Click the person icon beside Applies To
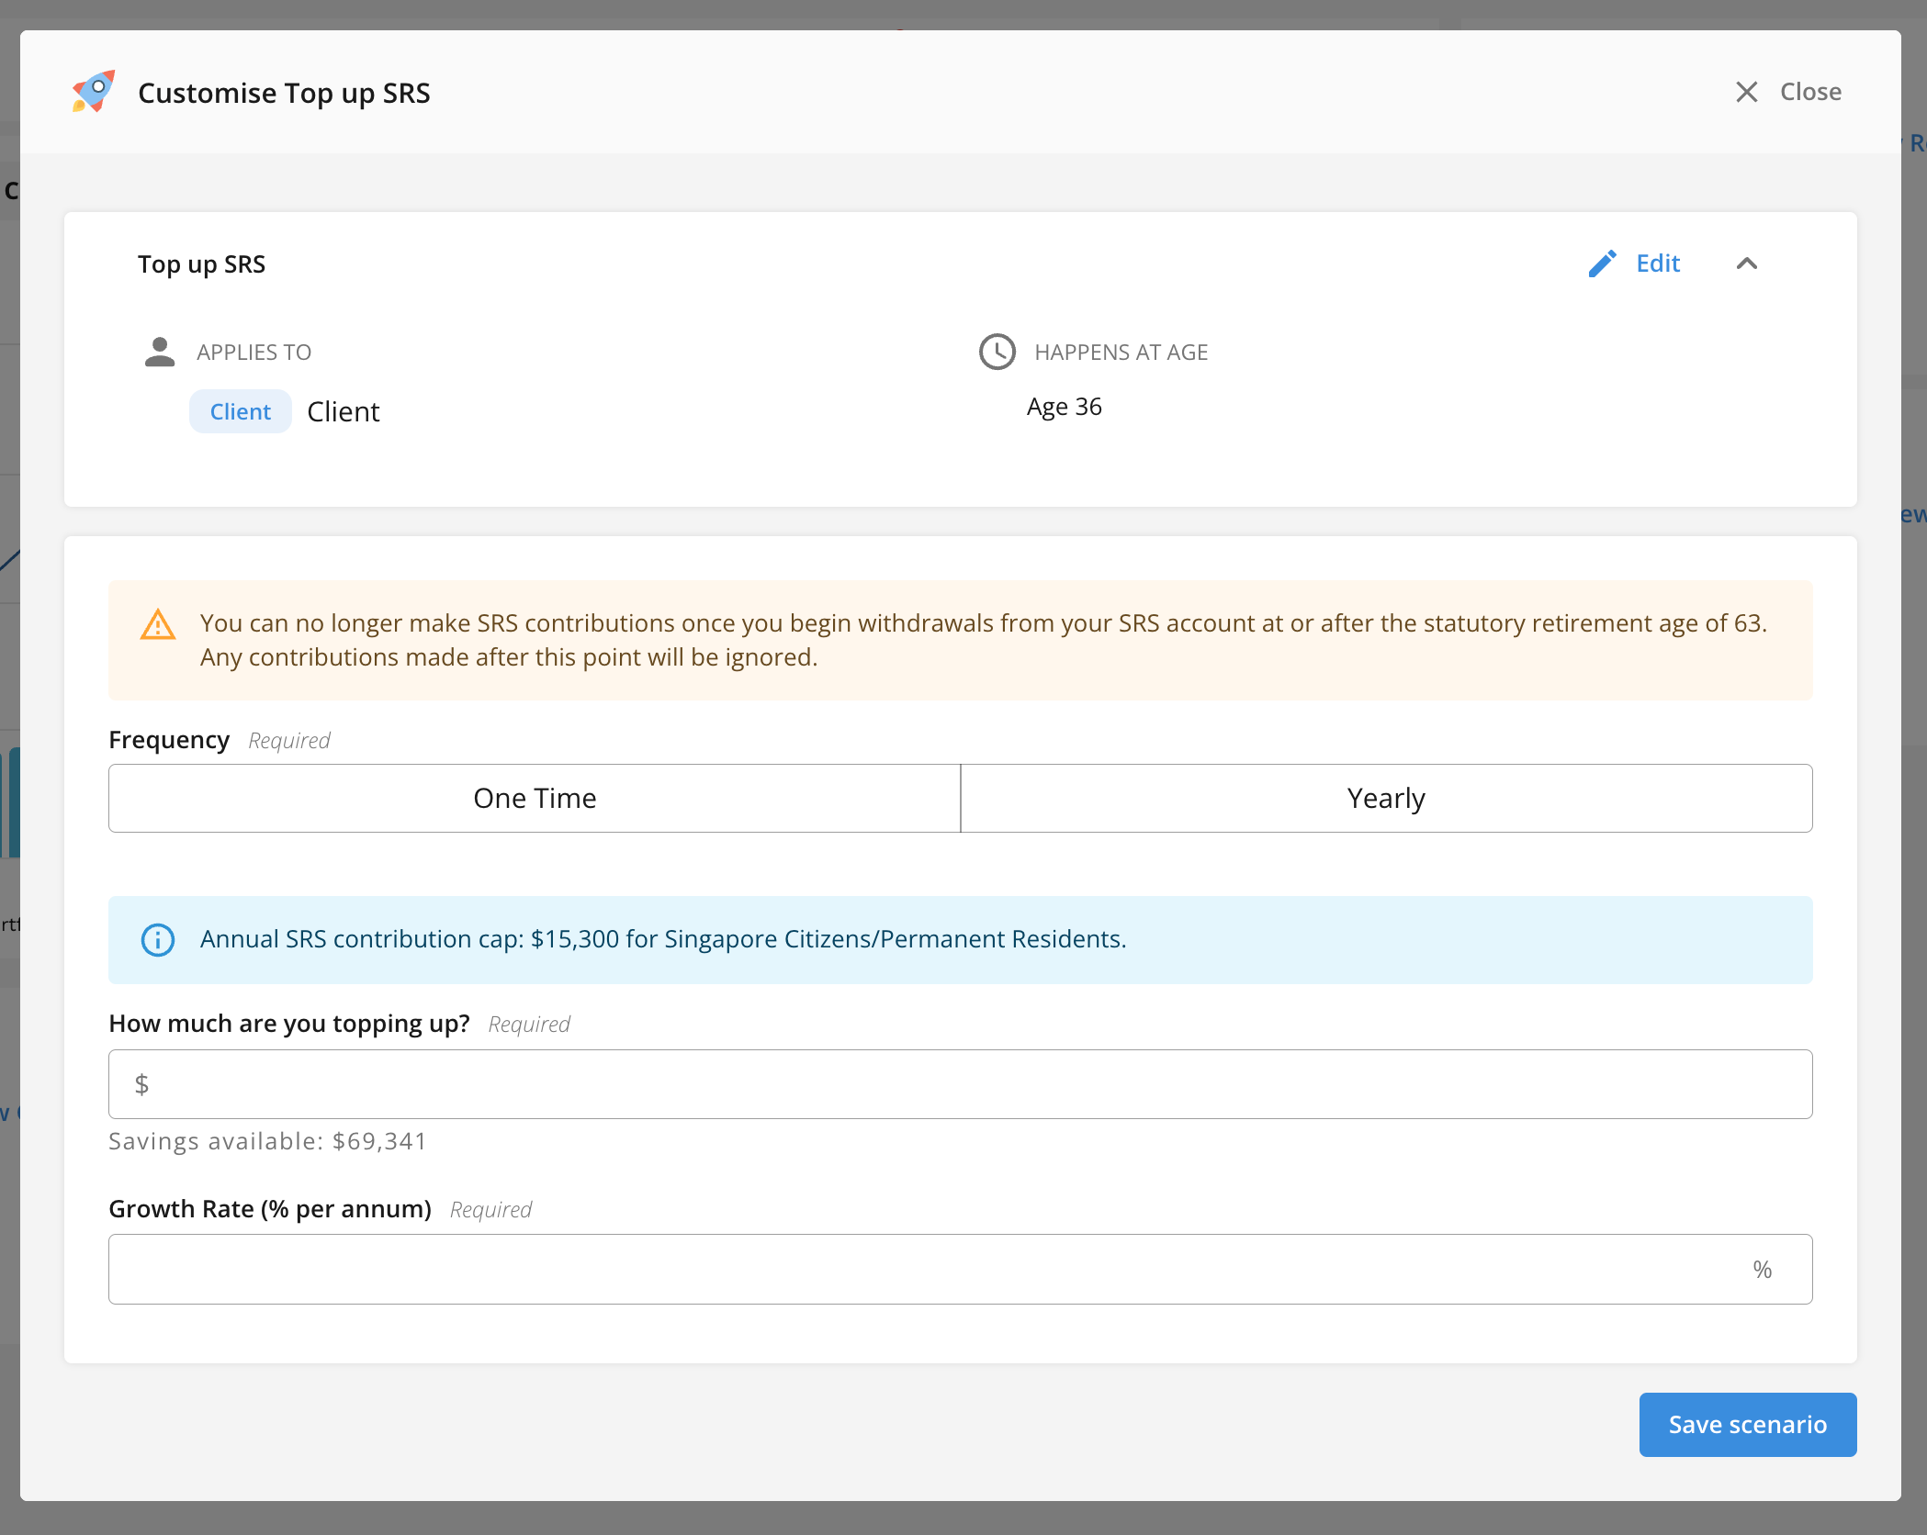 pos(160,352)
